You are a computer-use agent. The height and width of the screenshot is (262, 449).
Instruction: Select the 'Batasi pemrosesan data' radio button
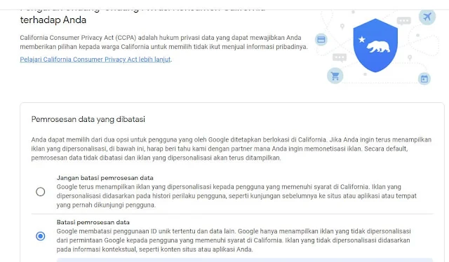(41, 236)
